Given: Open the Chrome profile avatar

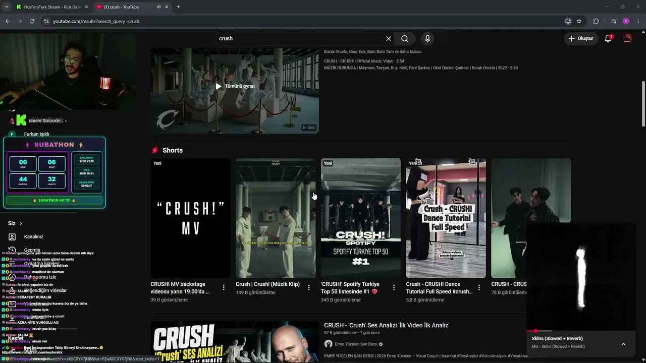Looking at the screenshot, I should coord(626,21).
